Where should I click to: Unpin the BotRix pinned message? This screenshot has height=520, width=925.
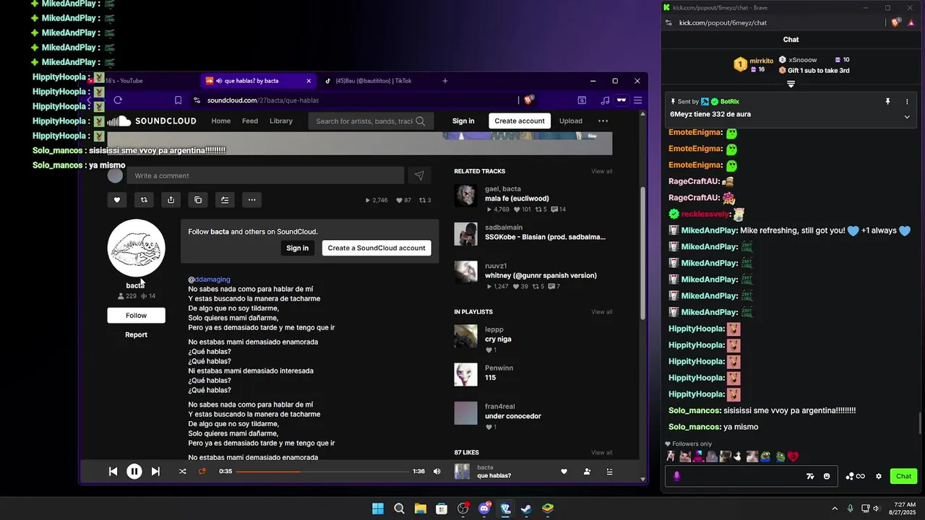click(887, 102)
